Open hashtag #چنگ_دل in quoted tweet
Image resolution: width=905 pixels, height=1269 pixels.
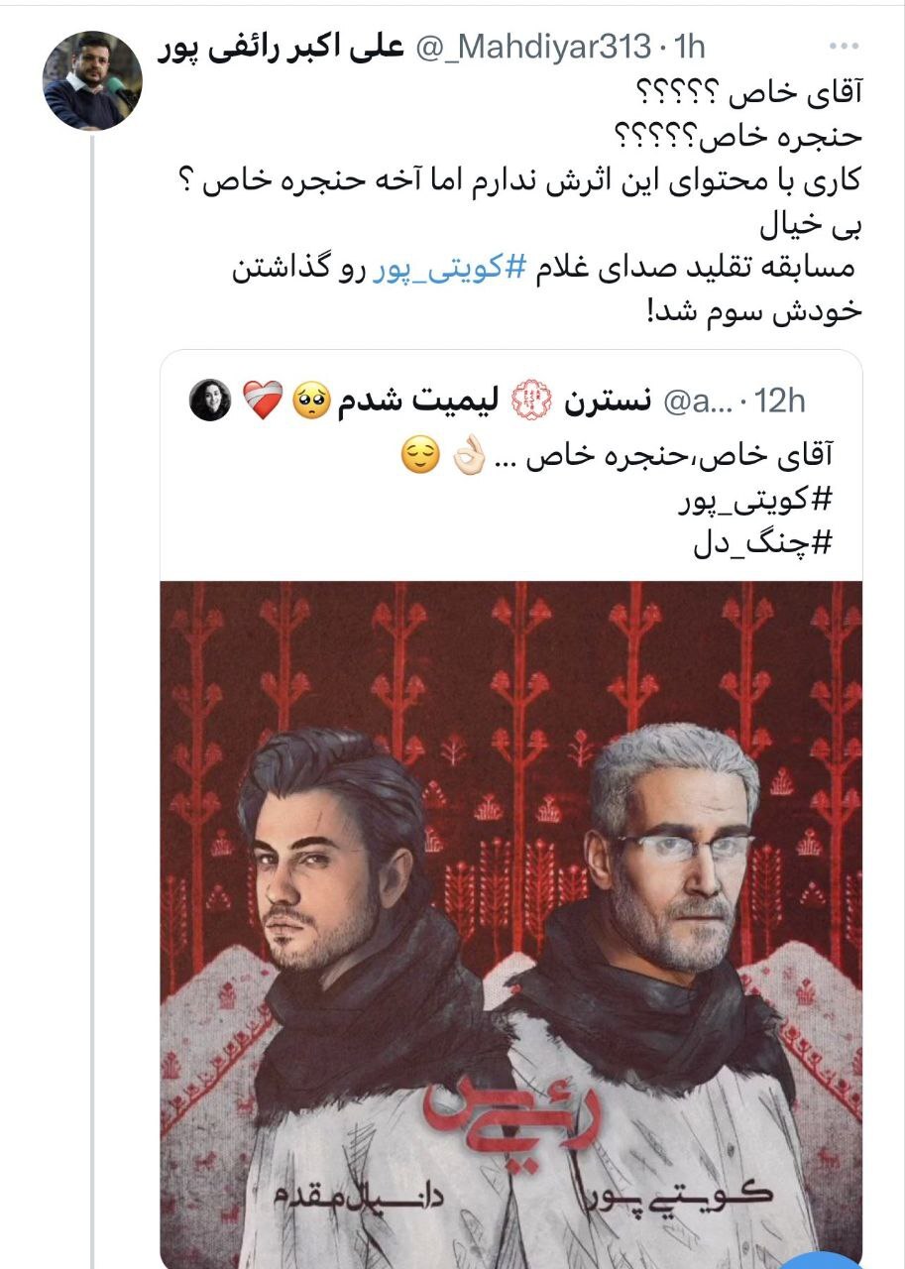click(x=780, y=544)
